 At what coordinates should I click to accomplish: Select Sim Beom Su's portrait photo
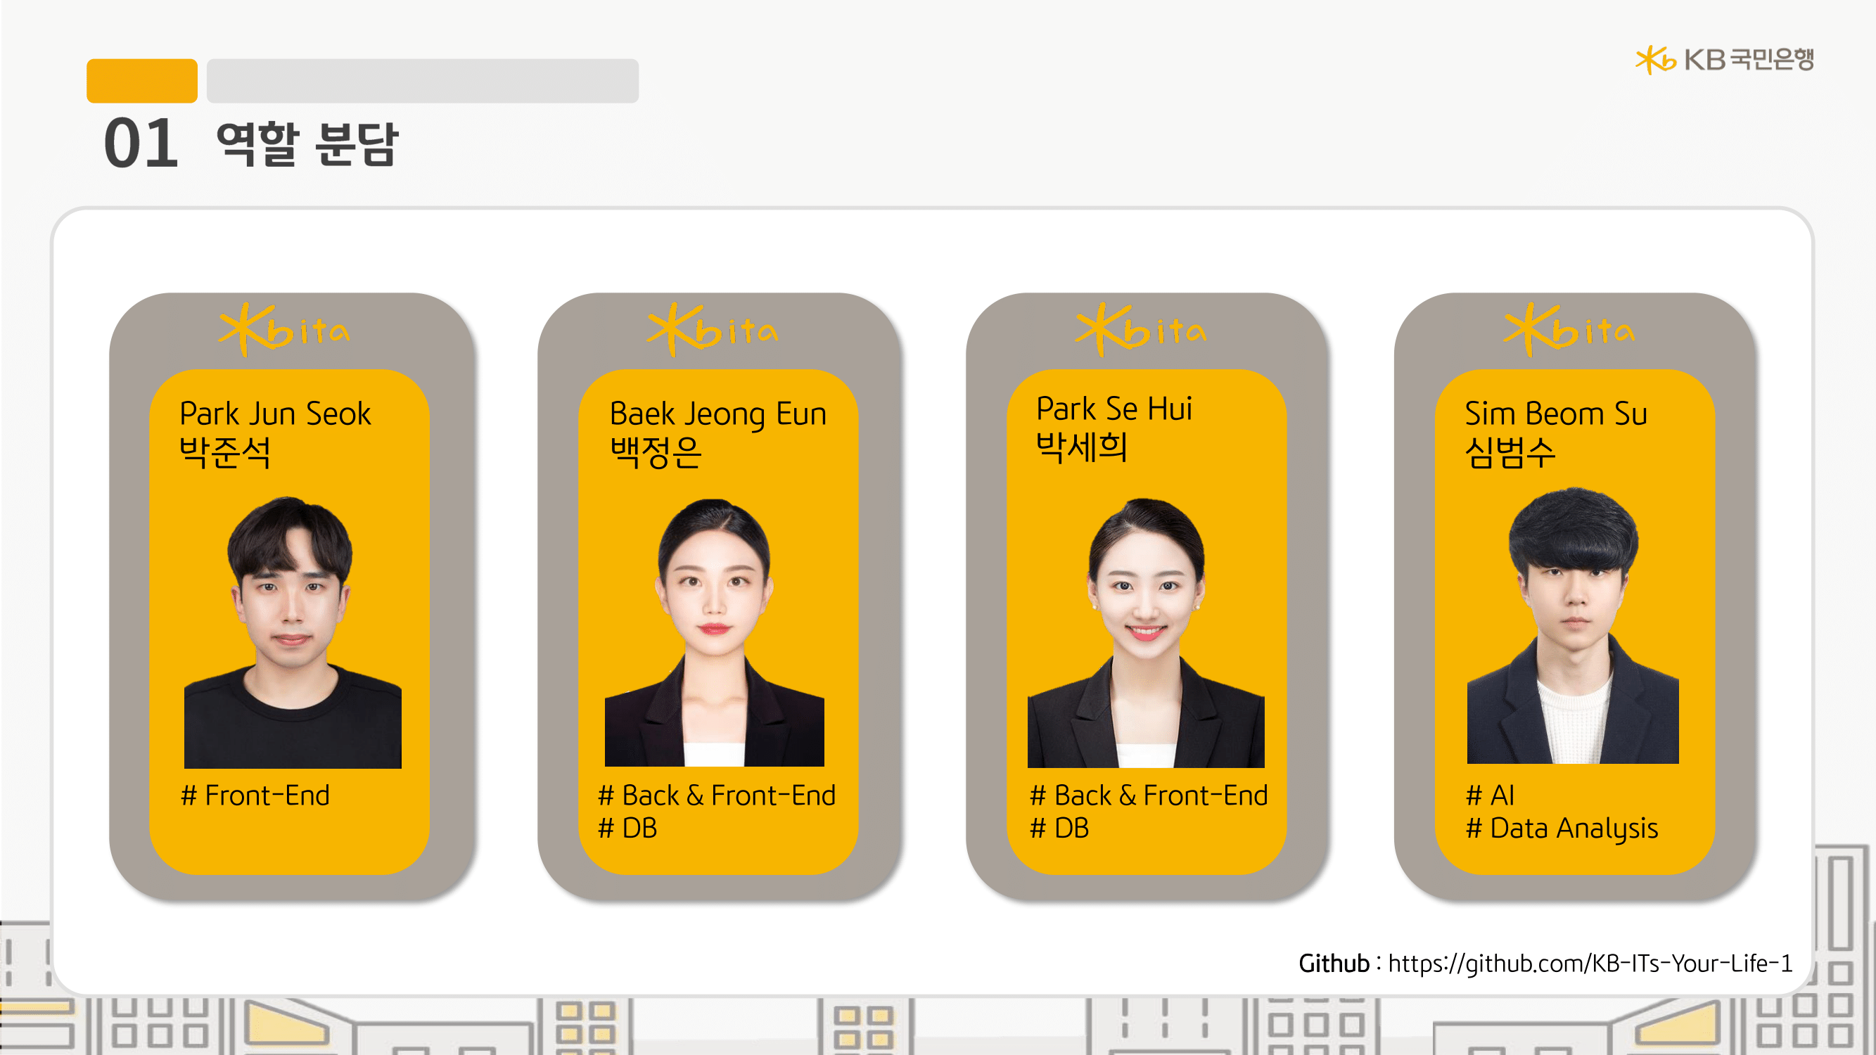(x=1573, y=625)
